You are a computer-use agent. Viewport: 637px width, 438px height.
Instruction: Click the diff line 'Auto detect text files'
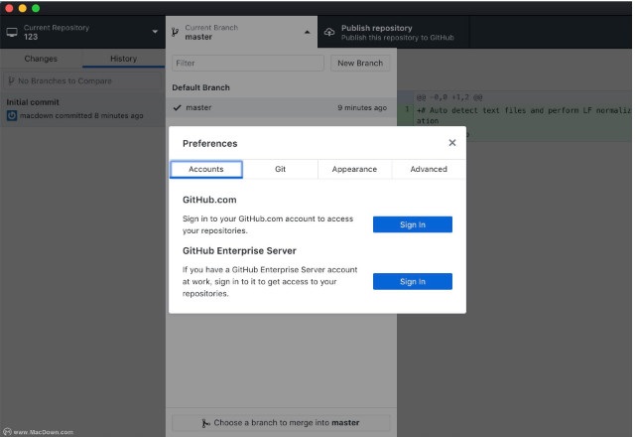524,115
